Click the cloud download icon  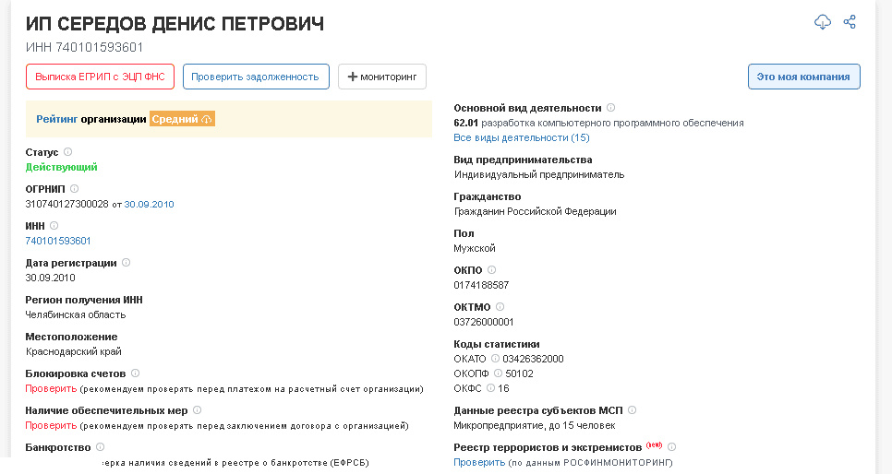tap(823, 22)
